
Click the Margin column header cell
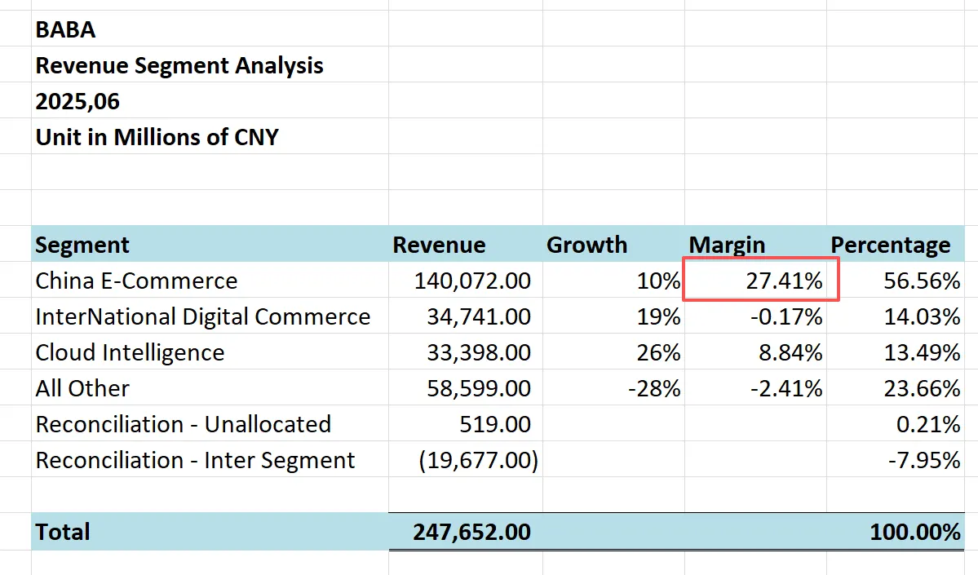727,245
